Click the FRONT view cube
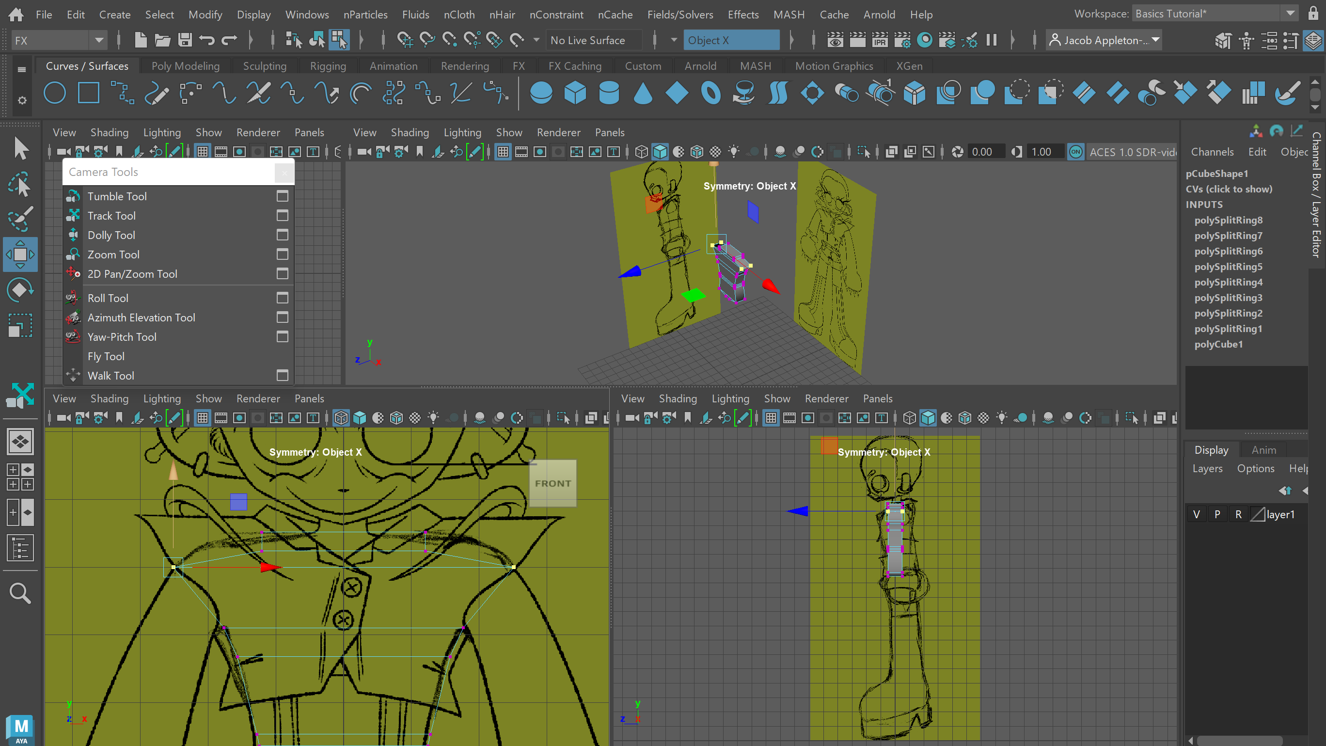The height and width of the screenshot is (746, 1326). pos(552,483)
